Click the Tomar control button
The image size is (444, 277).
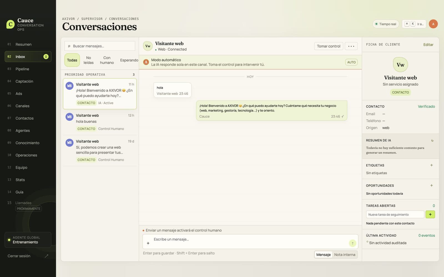click(x=329, y=46)
